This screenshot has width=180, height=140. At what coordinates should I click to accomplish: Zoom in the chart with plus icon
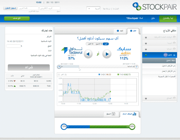66,75
